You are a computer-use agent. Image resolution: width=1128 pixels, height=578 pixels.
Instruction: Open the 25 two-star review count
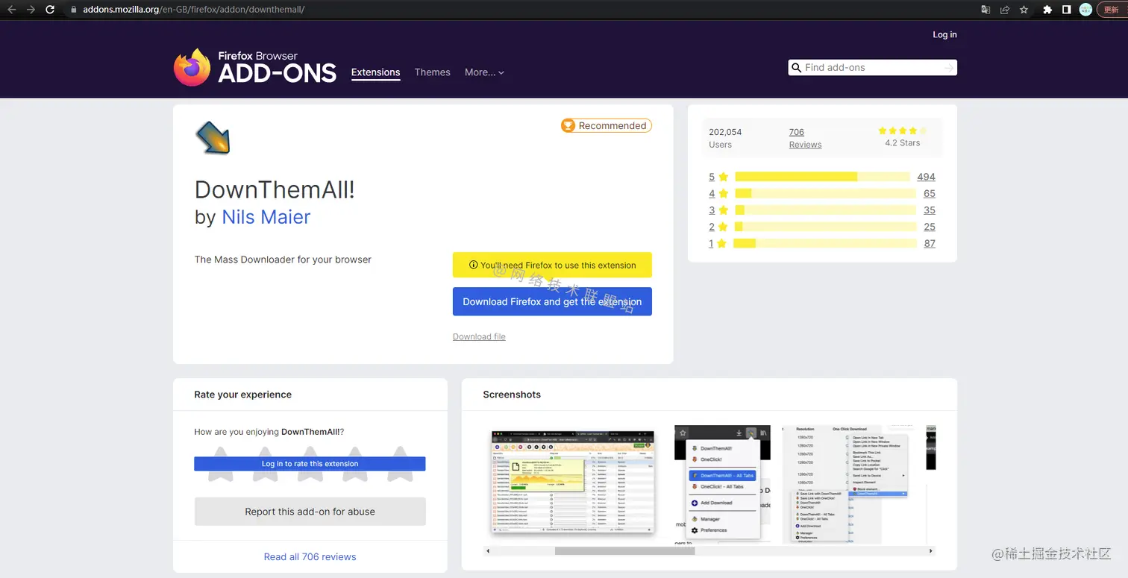coord(929,227)
